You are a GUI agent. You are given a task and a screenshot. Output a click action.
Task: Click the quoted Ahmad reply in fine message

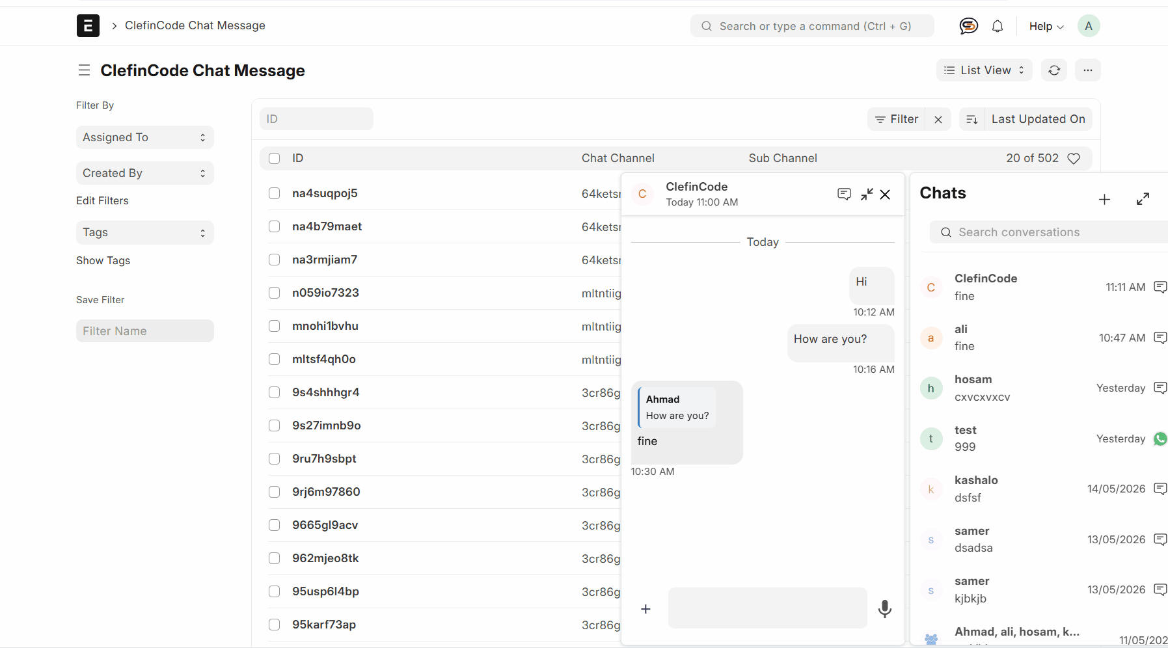[677, 407]
